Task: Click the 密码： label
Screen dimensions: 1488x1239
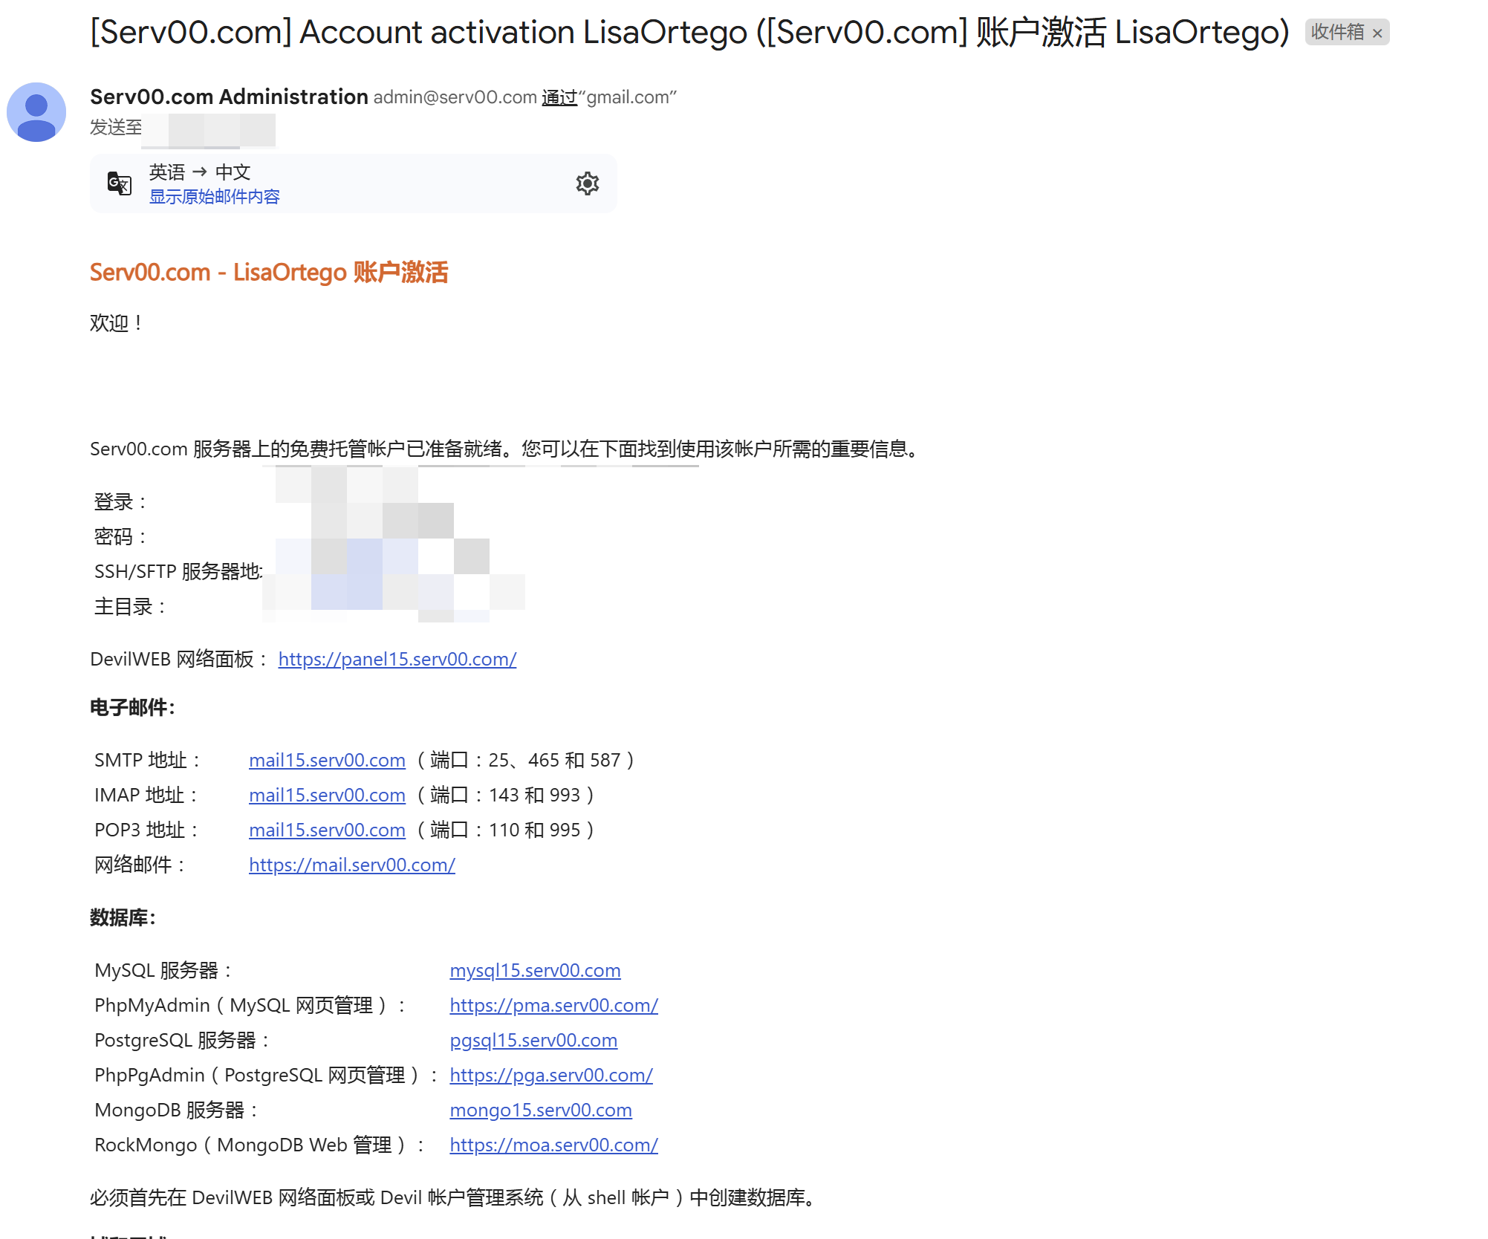Action: point(121,537)
